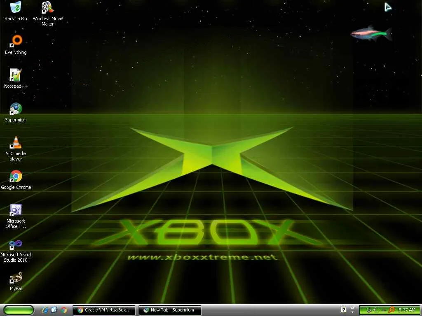This screenshot has height=316, width=422.
Task: Launch Chrome from the Quick Launch bar
Action: (64, 310)
